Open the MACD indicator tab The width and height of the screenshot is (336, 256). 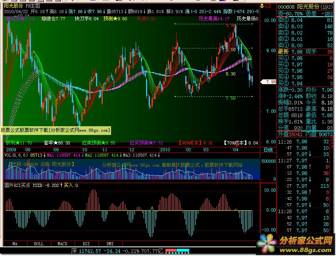tap(63, 244)
